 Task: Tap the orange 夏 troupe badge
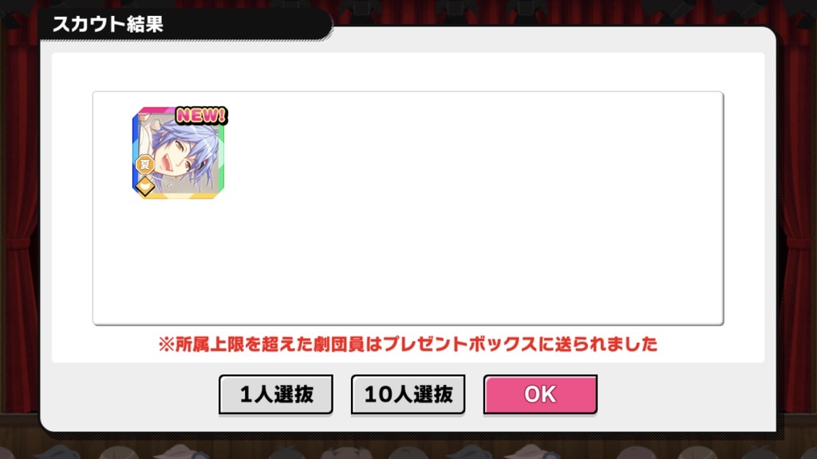[x=144, y=164]
